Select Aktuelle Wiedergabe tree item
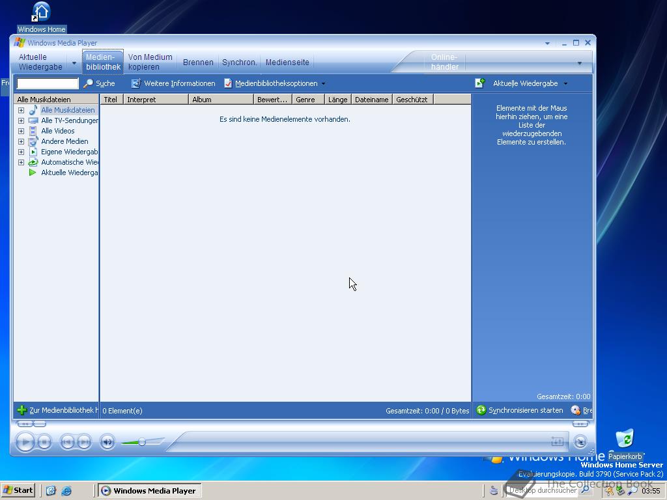Image resolution: width=667 pixels, height=500 pixels. coord(64,173)
